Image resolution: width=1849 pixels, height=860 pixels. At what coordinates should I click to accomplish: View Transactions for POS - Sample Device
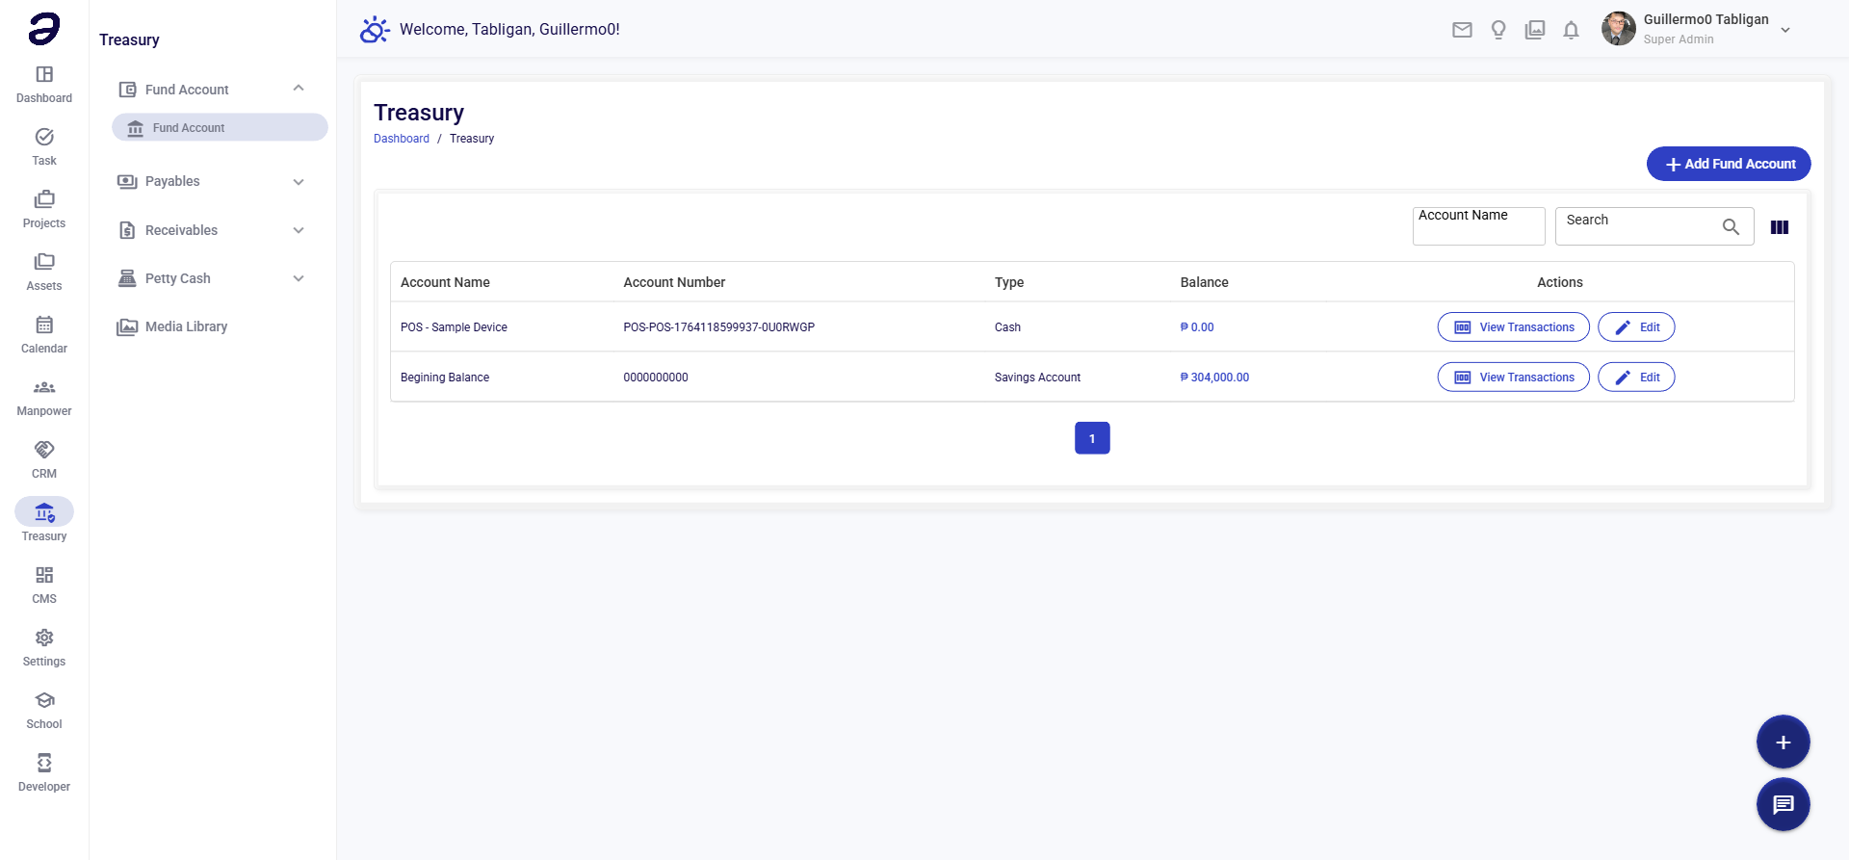[x=1513, y=327]
